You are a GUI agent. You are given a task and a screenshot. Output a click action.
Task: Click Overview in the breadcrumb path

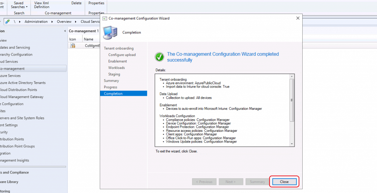(64, 21)
